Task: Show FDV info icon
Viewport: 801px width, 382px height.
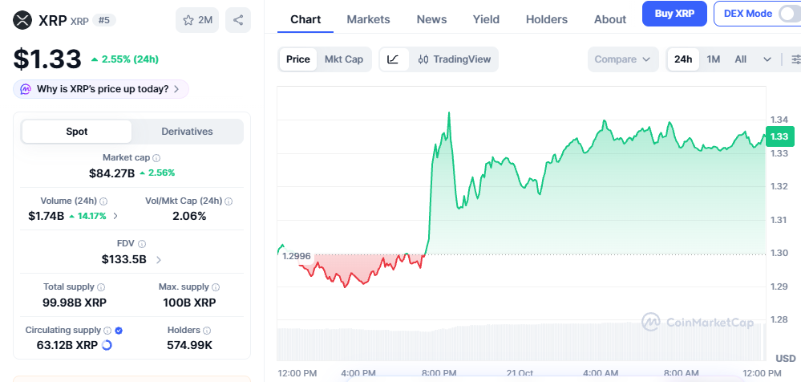Action: pos(142,244)
